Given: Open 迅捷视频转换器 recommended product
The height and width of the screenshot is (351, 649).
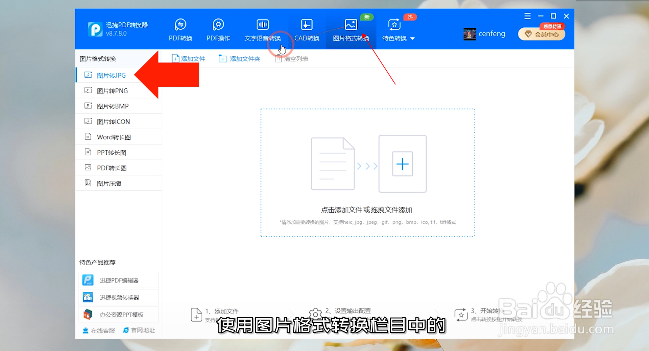Looking at the screenshot, I should (119, 297).
